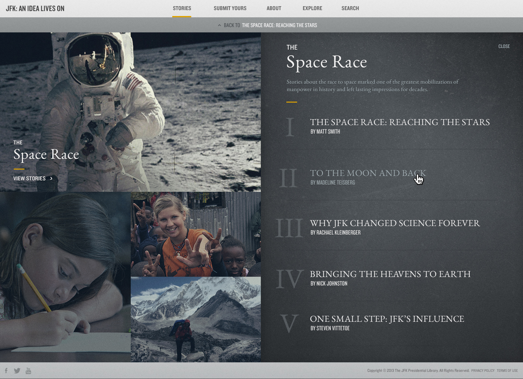Select the arrow icon beside VIEW STORIES
Screen dimensions: 523x379
pos(51,178)
